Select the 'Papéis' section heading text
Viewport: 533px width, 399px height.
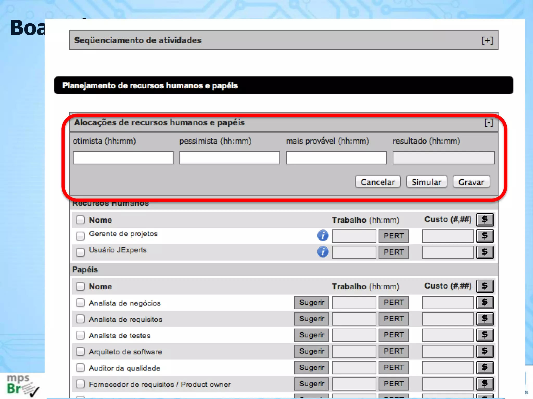[x=85, y=269]
